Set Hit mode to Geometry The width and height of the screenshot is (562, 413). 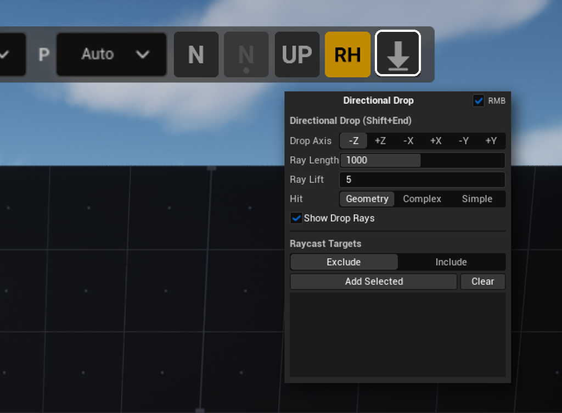[367, 199]
